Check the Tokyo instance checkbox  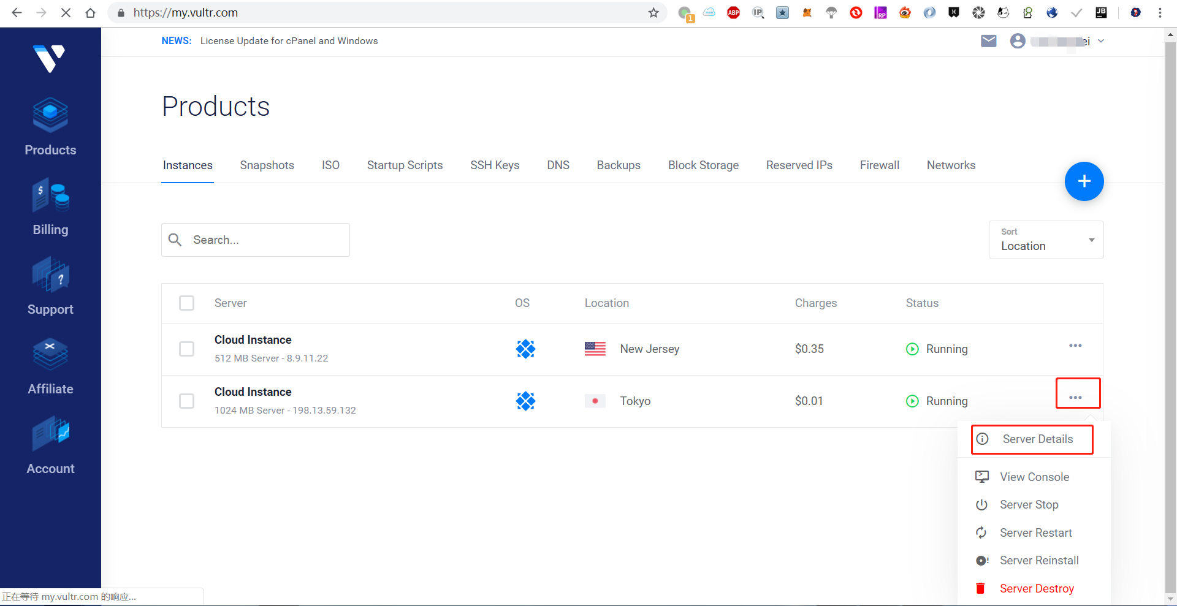186,401
